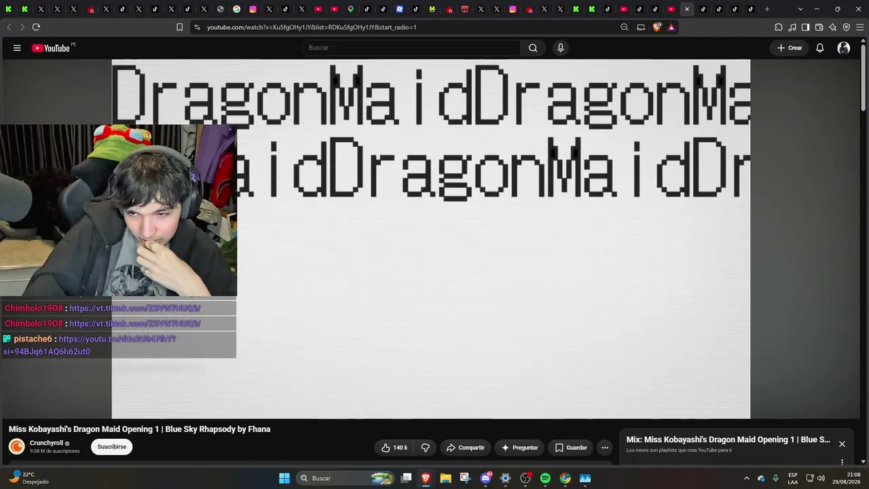Open Brave Rewards triangle icon

[x=671, y=27]
